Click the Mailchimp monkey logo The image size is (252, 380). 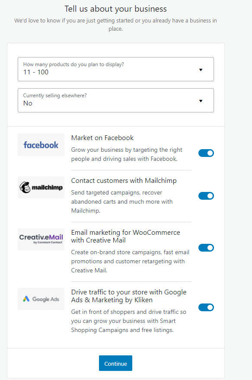point(26,187)
